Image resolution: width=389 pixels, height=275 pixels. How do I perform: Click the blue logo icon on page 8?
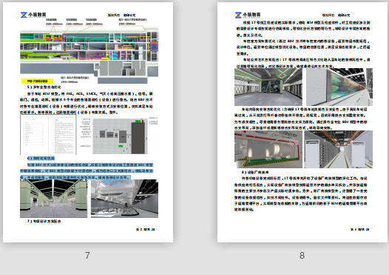[238, 15]
